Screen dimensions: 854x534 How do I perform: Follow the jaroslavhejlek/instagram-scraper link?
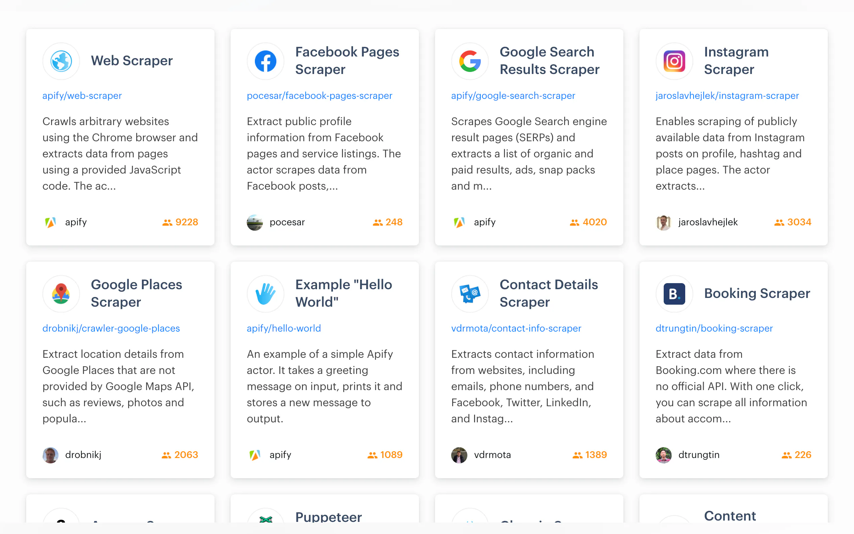click(x=727, y=96)
